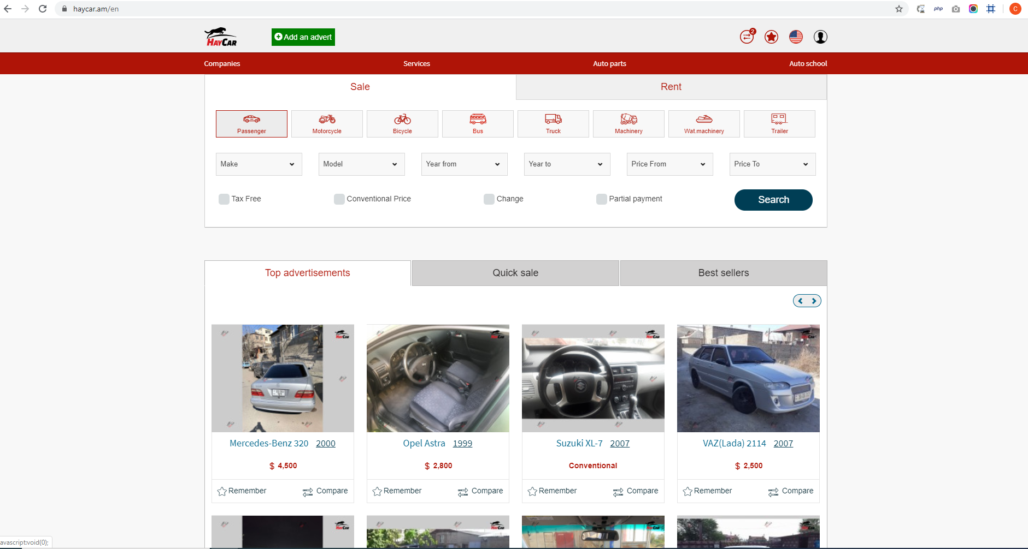Switch to the Sale tab

tap(360, 87)
